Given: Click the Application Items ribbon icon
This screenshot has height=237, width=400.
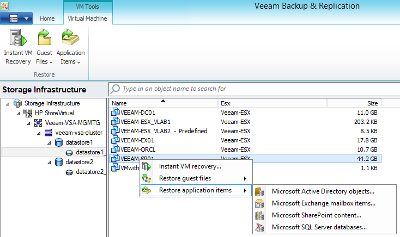Looking at the screenshot, I should coord(70,39).
